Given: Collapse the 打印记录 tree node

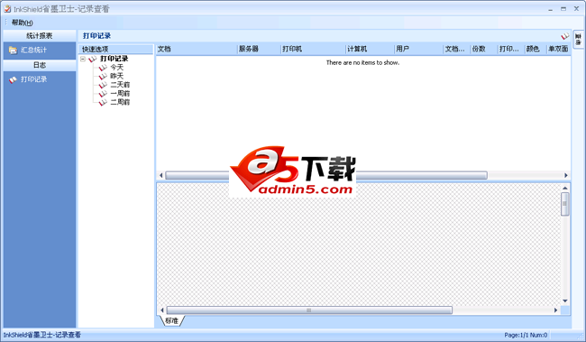Looking at the screenshot, I should (x=83, y=60).
